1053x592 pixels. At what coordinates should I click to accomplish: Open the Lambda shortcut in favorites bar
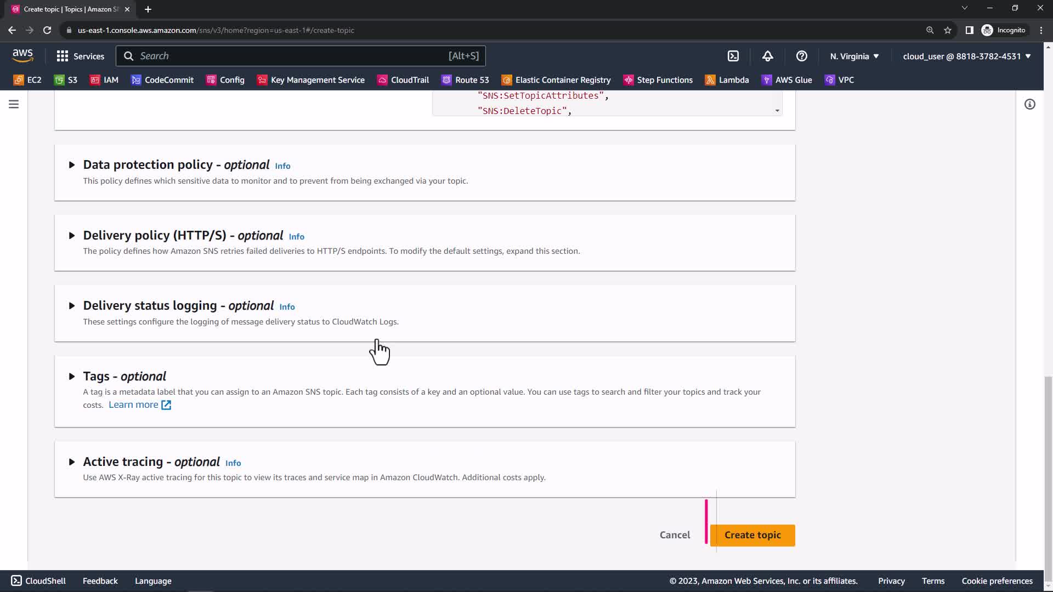pos(727,80)
